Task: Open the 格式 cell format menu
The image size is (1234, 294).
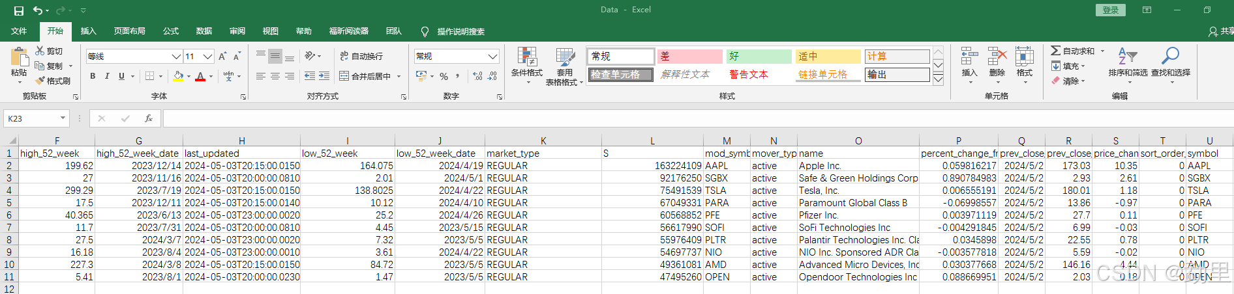Action: [x=1024, y=65]
